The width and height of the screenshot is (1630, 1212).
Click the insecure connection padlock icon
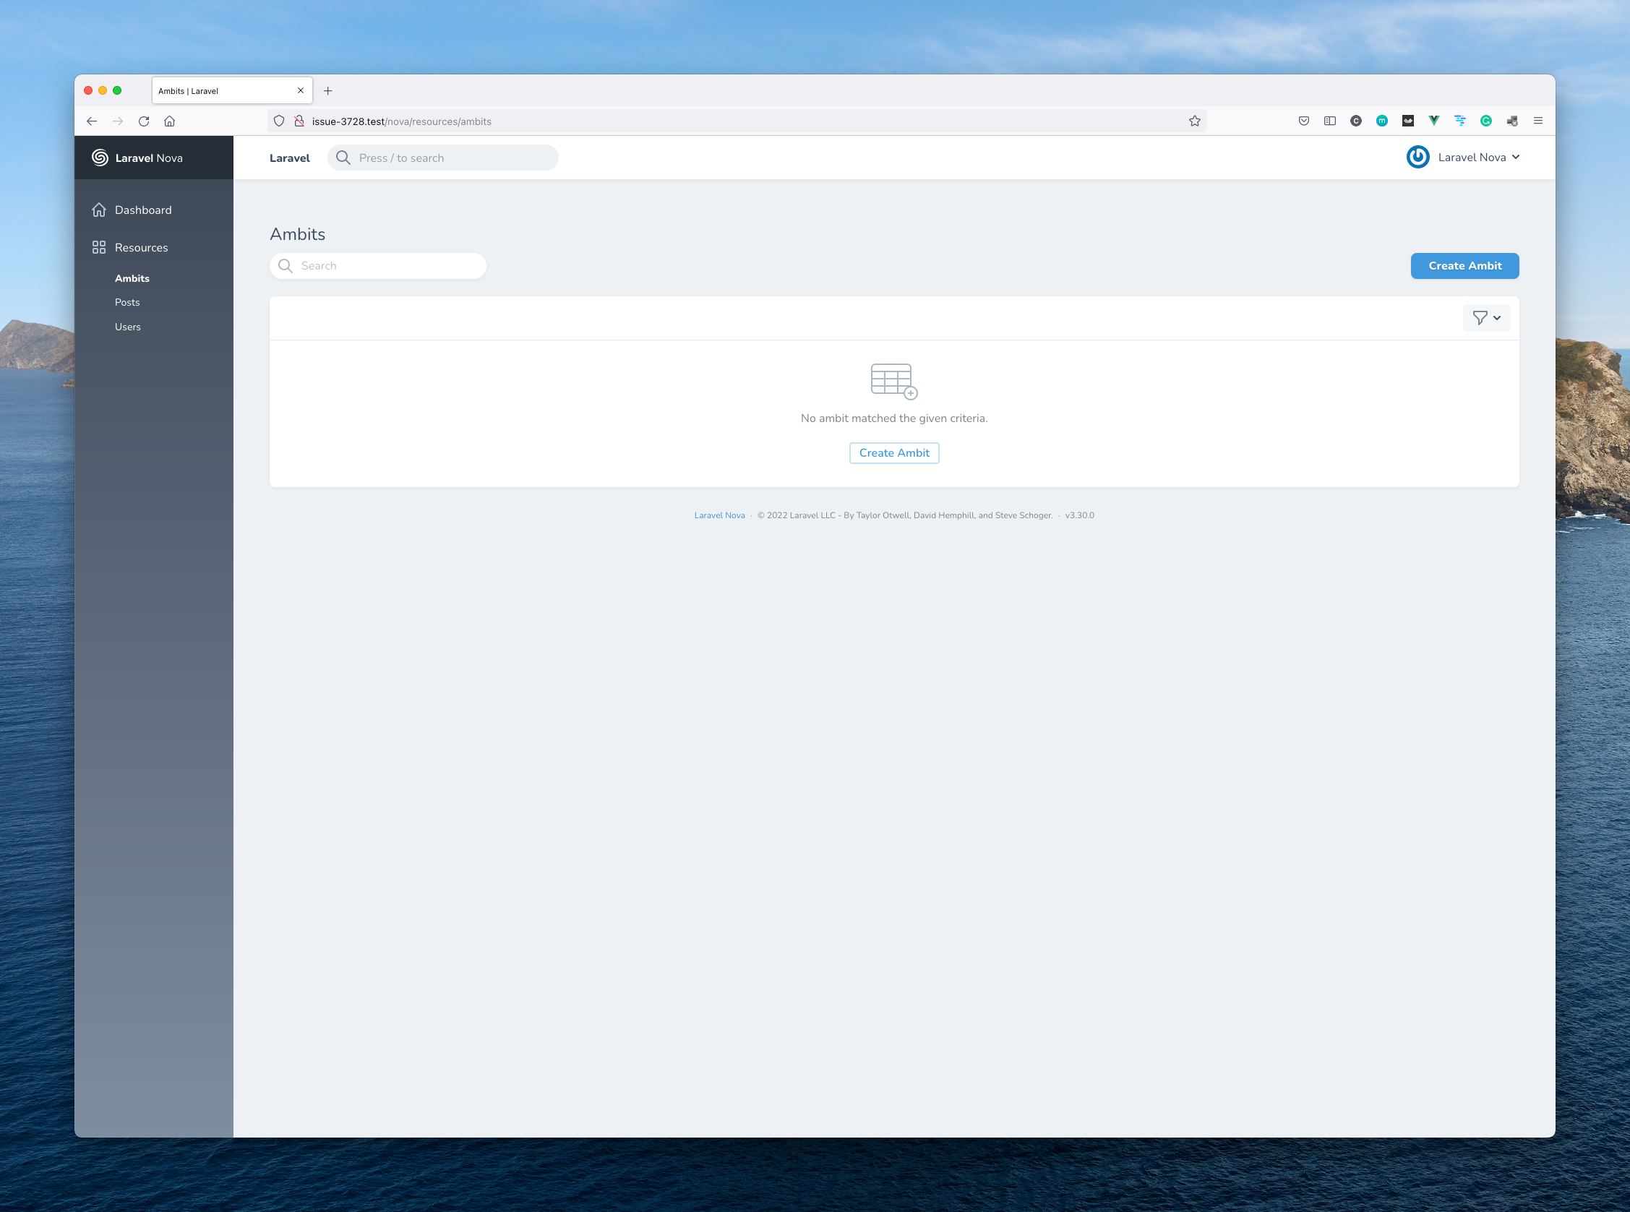pyautogui.click(x=299, y=121)
